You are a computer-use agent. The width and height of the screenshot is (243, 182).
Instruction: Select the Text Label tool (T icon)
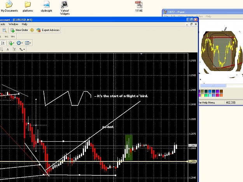(14, 50)
